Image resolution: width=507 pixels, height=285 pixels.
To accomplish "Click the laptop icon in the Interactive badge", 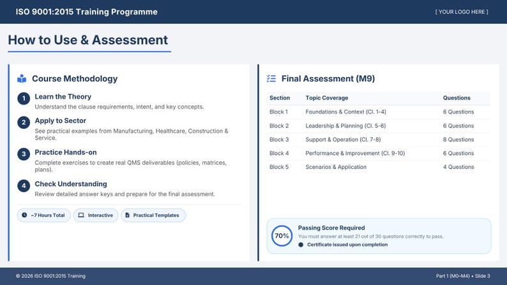I will (81, 215).
